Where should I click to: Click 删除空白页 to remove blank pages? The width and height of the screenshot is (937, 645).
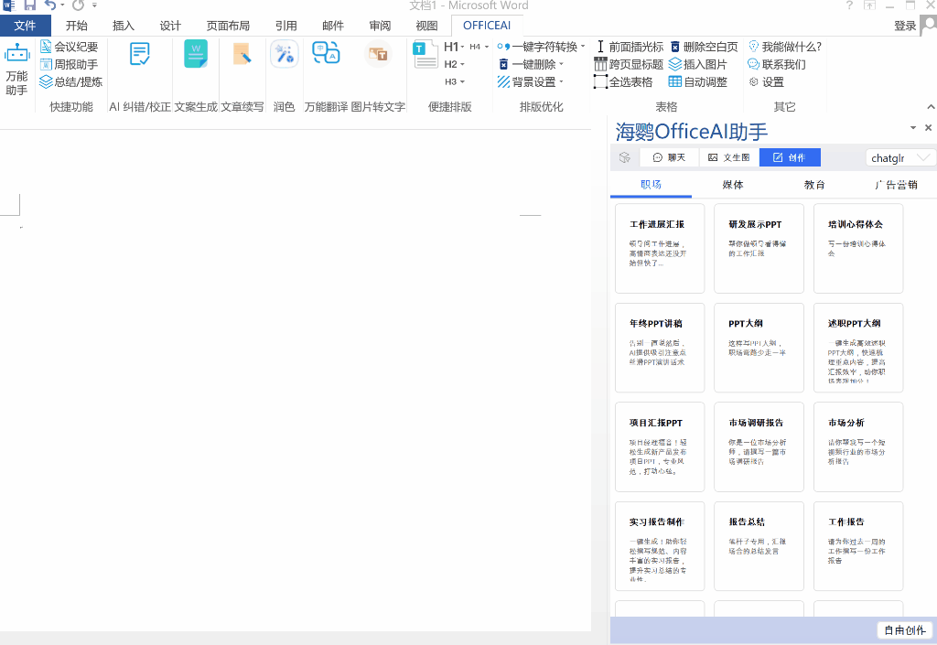[706, 45]
